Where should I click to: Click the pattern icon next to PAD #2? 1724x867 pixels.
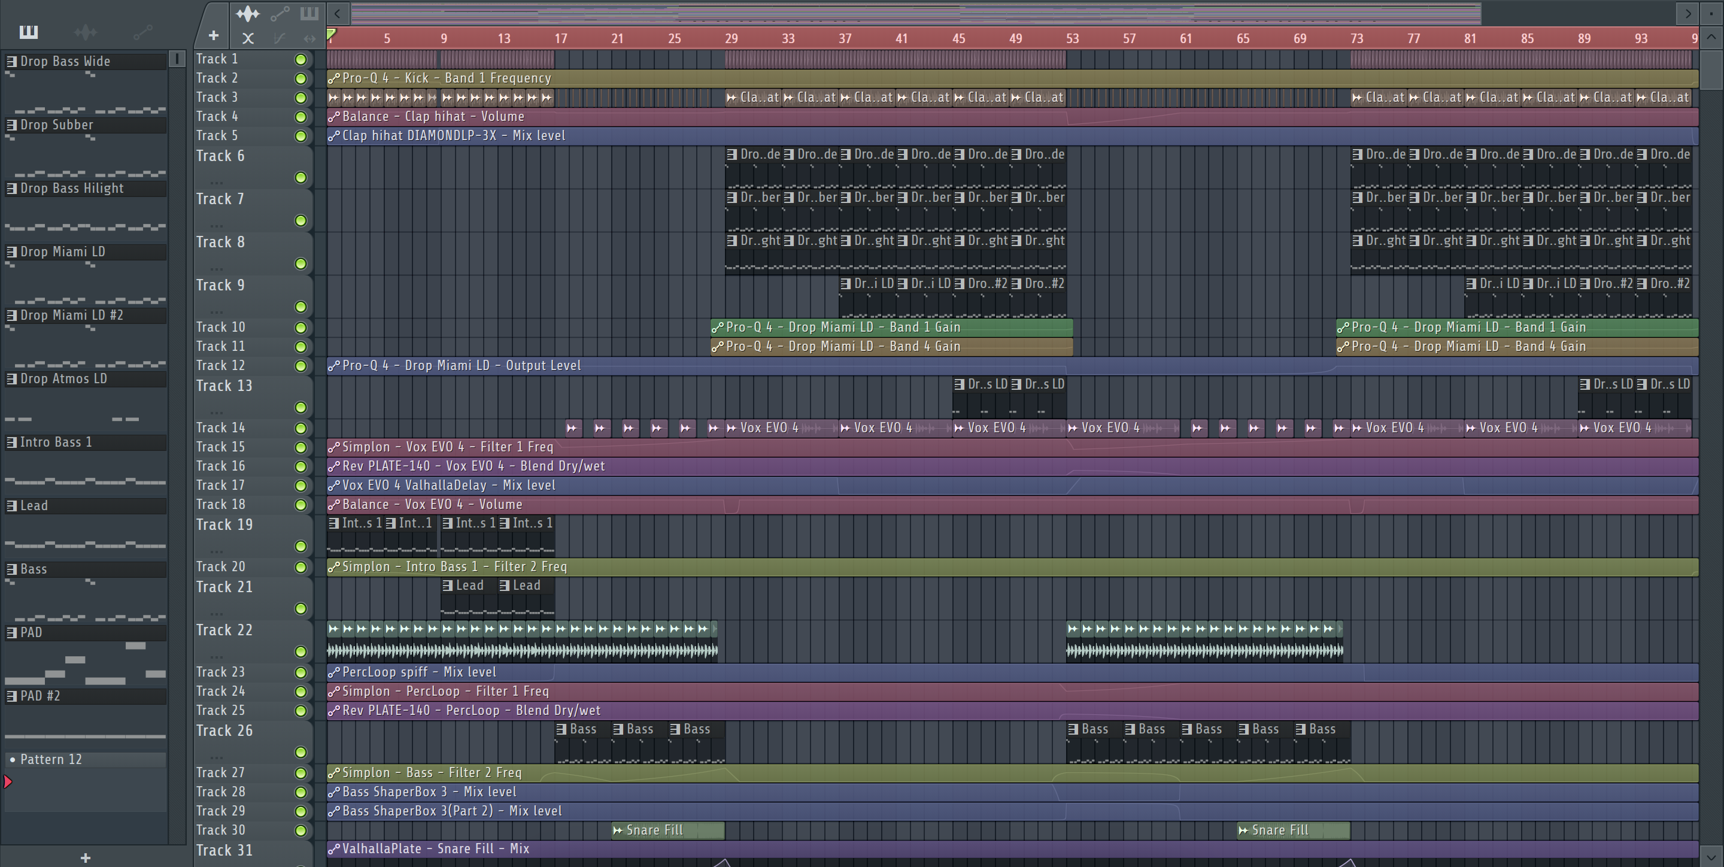[11, 696]
